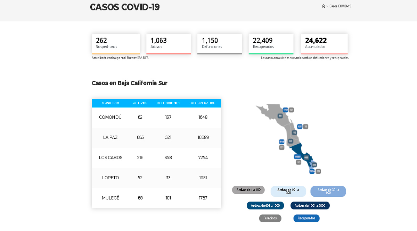Image resolution: width=417 pixels, height=231 pixels.
Task: Click the RECUPERADOS column header
Action: coord(203,103)
